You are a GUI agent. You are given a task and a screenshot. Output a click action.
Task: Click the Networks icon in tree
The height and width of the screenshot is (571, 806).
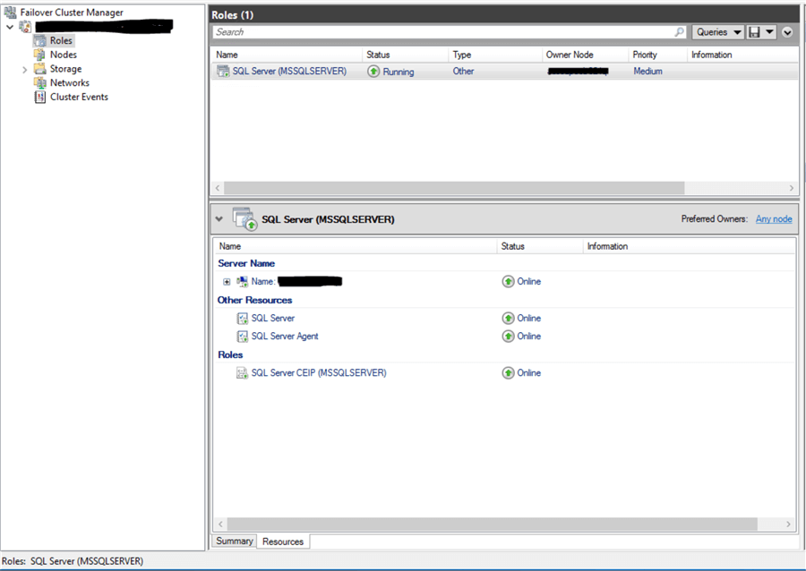(x=39, y=83)
